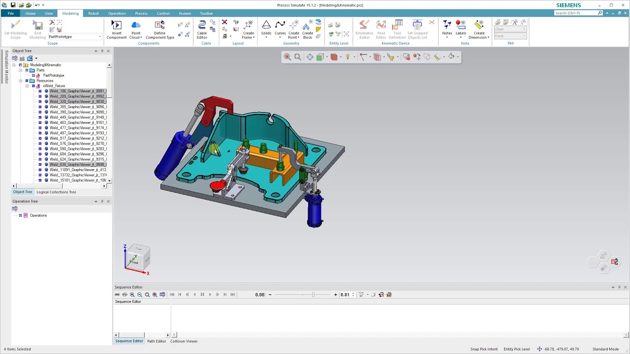Viewport: 630px width, 354px height.
Task: Toggle display checkbox of xWeld_Fixture node
Action: (33, 86)
